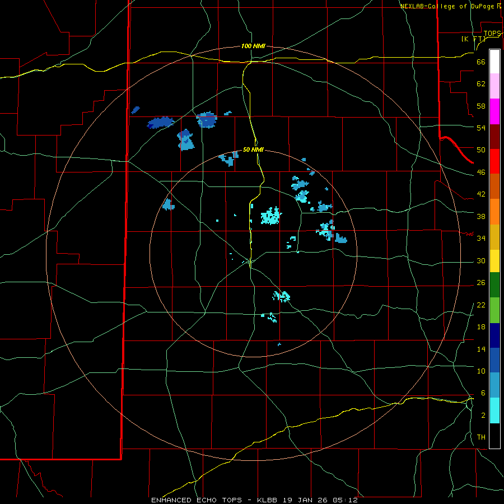This screenshot has width=504, height=504.
Task: Click the legend value 34
Action: pyautogui.click(x=481, y=238)
